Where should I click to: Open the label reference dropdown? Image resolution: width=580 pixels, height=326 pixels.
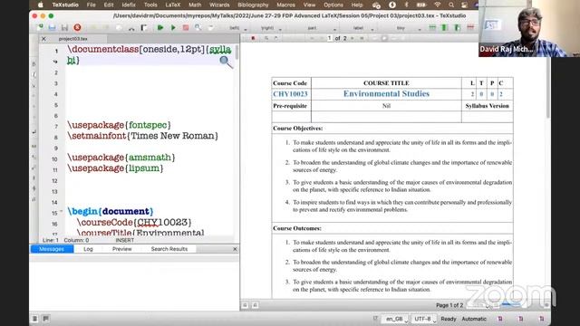coord(363,28)
